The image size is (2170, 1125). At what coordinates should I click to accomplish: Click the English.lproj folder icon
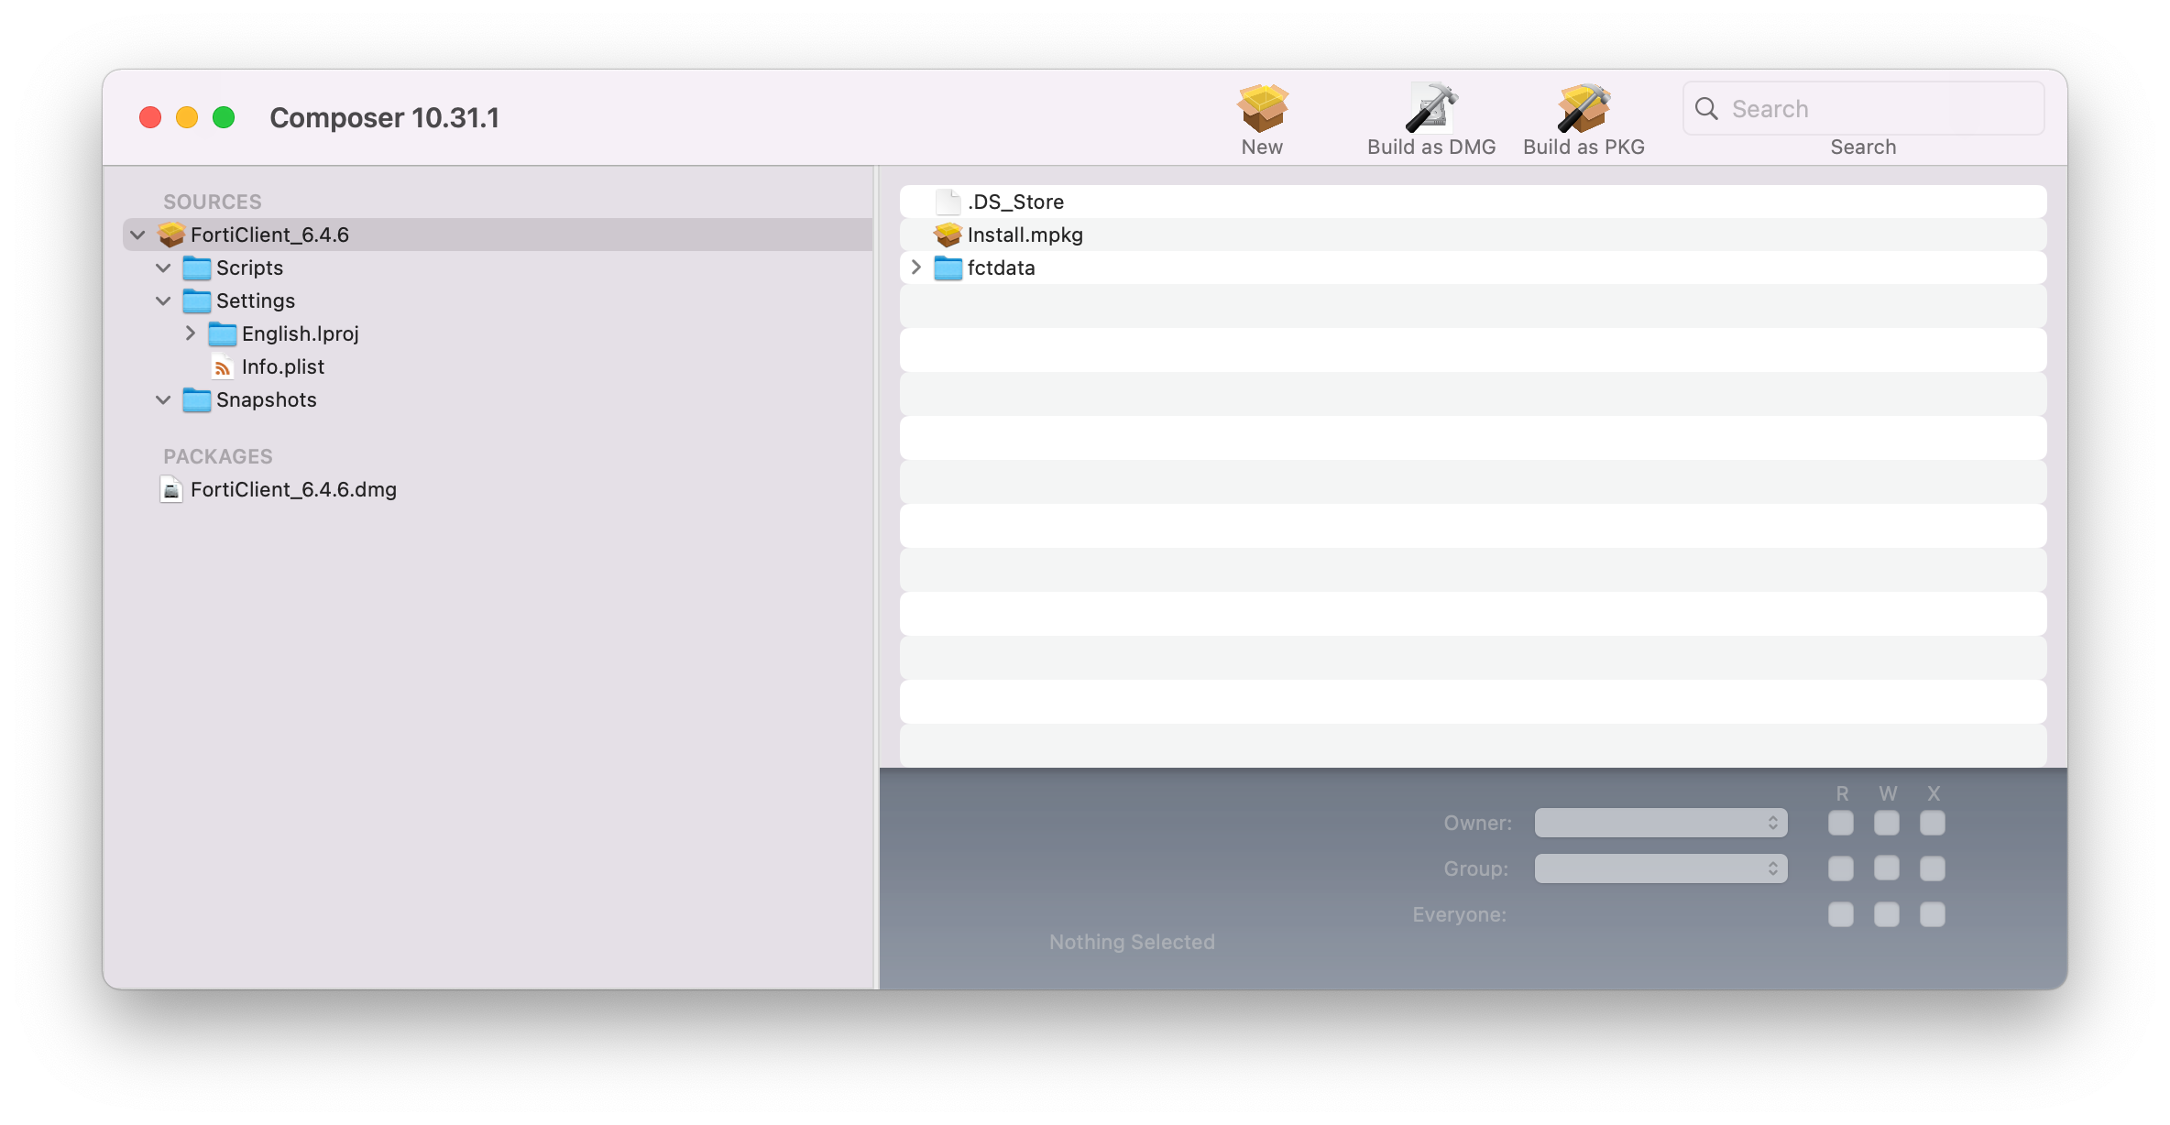point(223,333)
